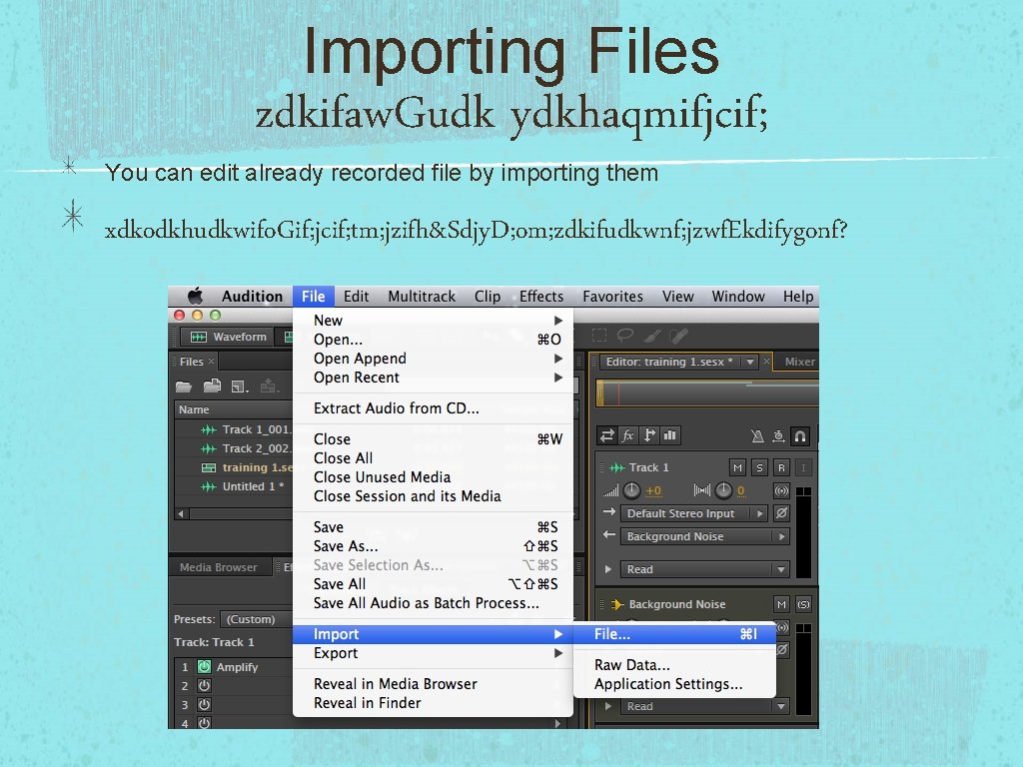Click Track 1 polarity reverse icon
The height and width of the screenshot is (767, 1023).
pos(781,513)
